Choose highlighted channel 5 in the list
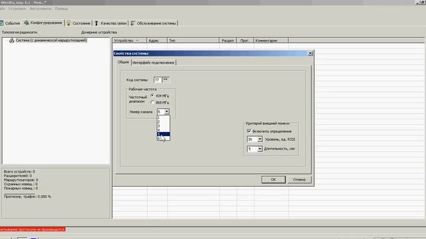This screenshot has width=426, height=239. point(164,134)
